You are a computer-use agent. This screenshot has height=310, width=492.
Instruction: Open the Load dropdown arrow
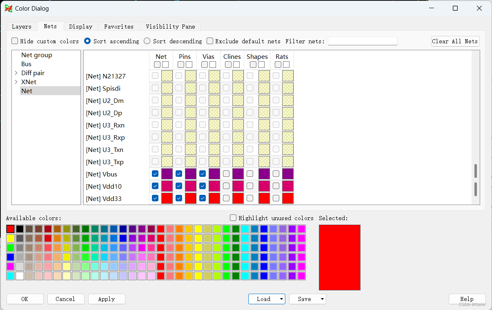tap(282, 299)
